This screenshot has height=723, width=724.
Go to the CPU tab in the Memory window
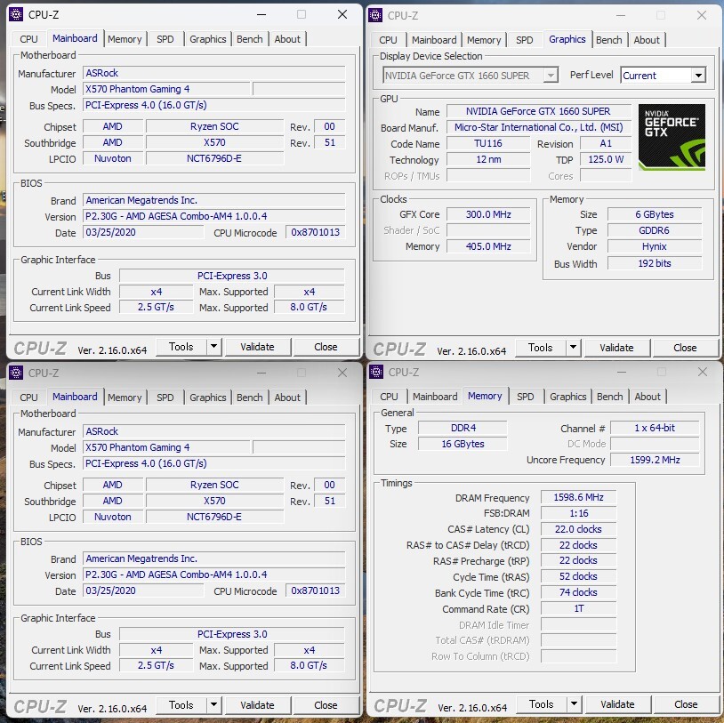[389, 397]
